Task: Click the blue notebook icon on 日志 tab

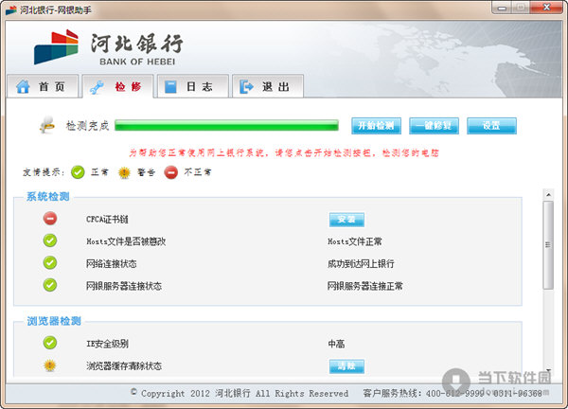Action: click(x=170, y=86)
